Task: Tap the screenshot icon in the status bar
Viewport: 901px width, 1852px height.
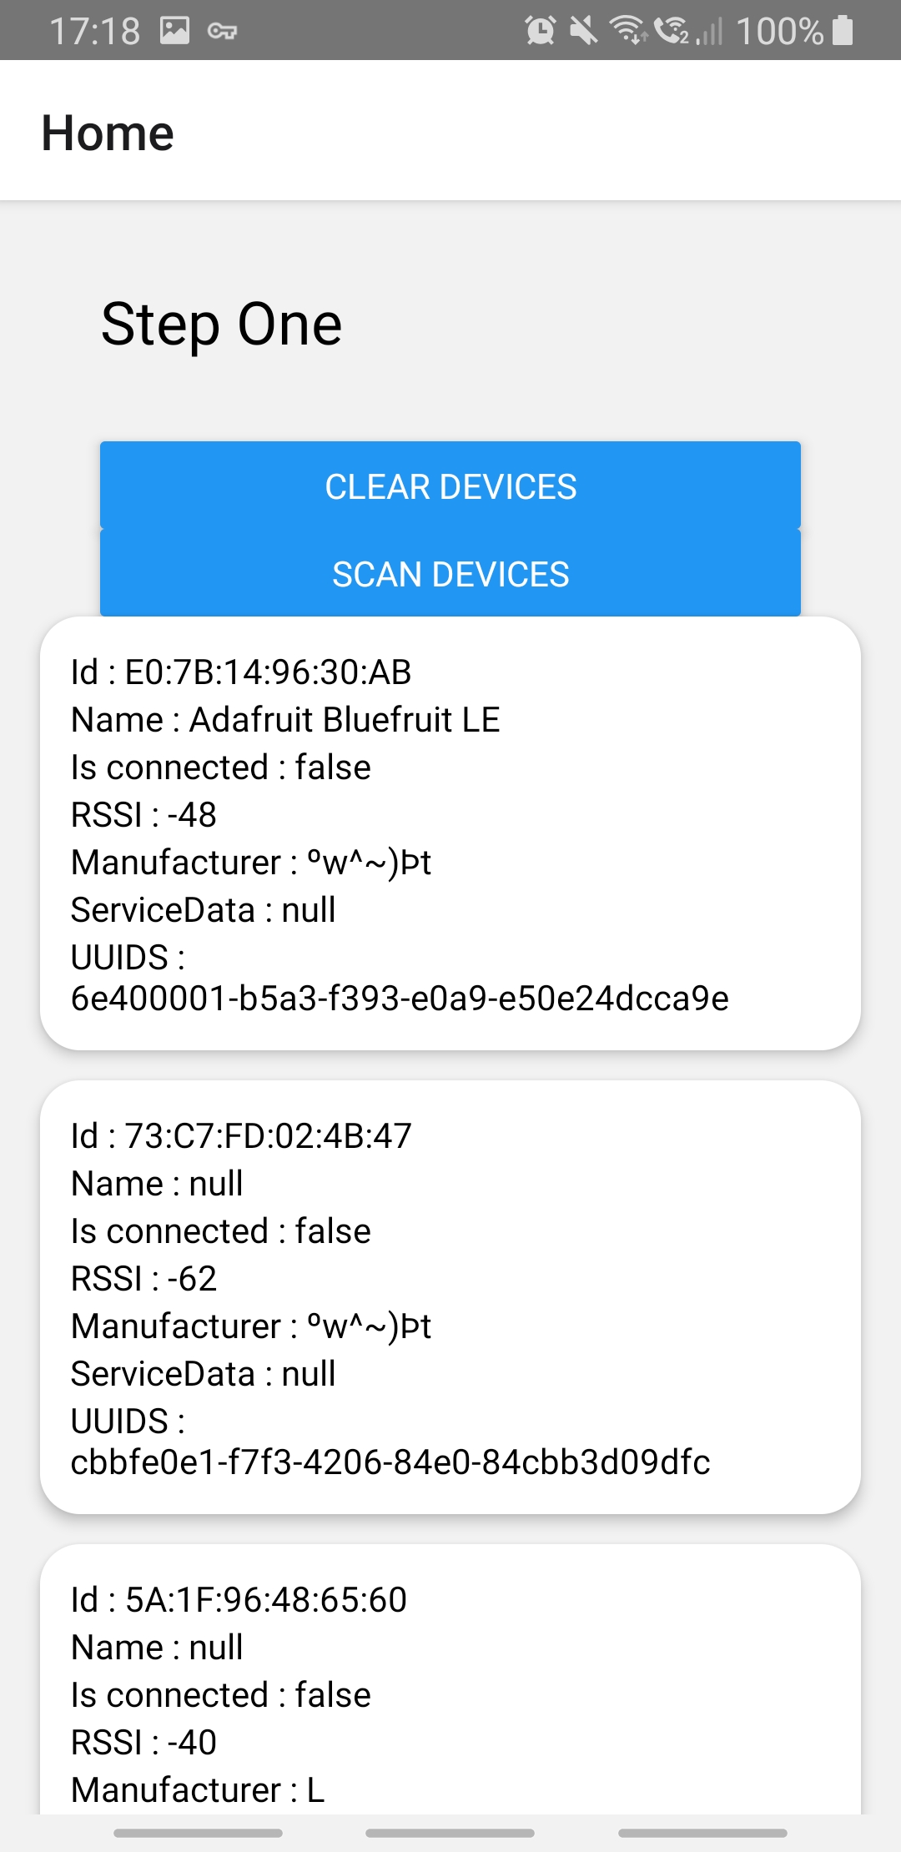Action: coord(173,32)
